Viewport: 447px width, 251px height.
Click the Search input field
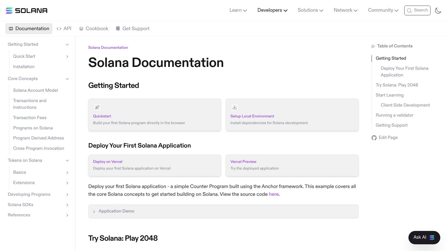[x=417, y=10]
